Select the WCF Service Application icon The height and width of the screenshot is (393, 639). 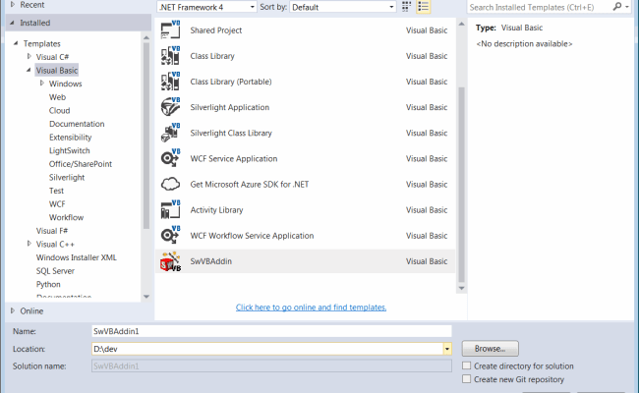pos(170,158)
